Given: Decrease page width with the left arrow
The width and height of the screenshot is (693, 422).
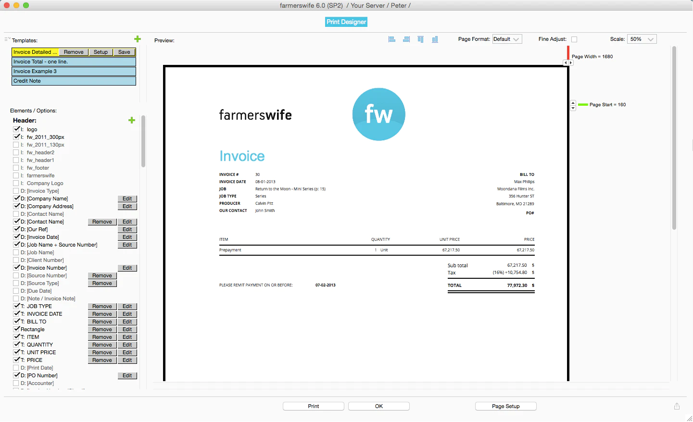Looking at the screenshot, I should (x=566, y=63).
